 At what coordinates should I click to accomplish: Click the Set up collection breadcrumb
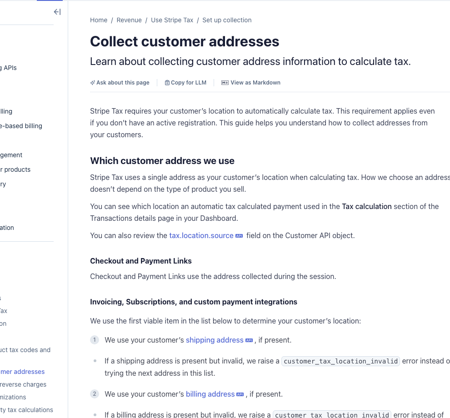227,20
